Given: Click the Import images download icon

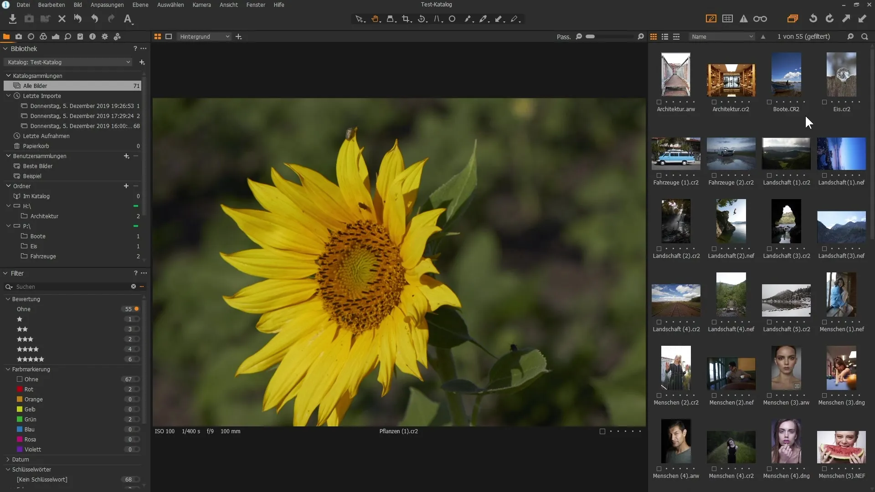Looking at the screenshot, I should pos(13,19).
